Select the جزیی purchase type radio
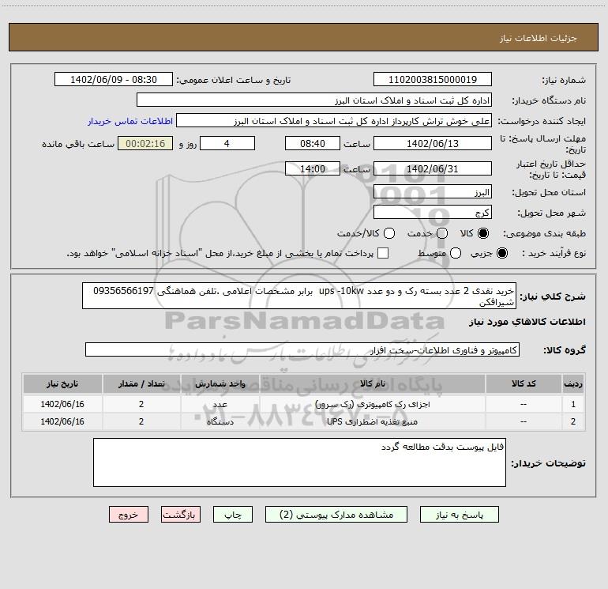The image size is (608, 589). tap(501, 253)
